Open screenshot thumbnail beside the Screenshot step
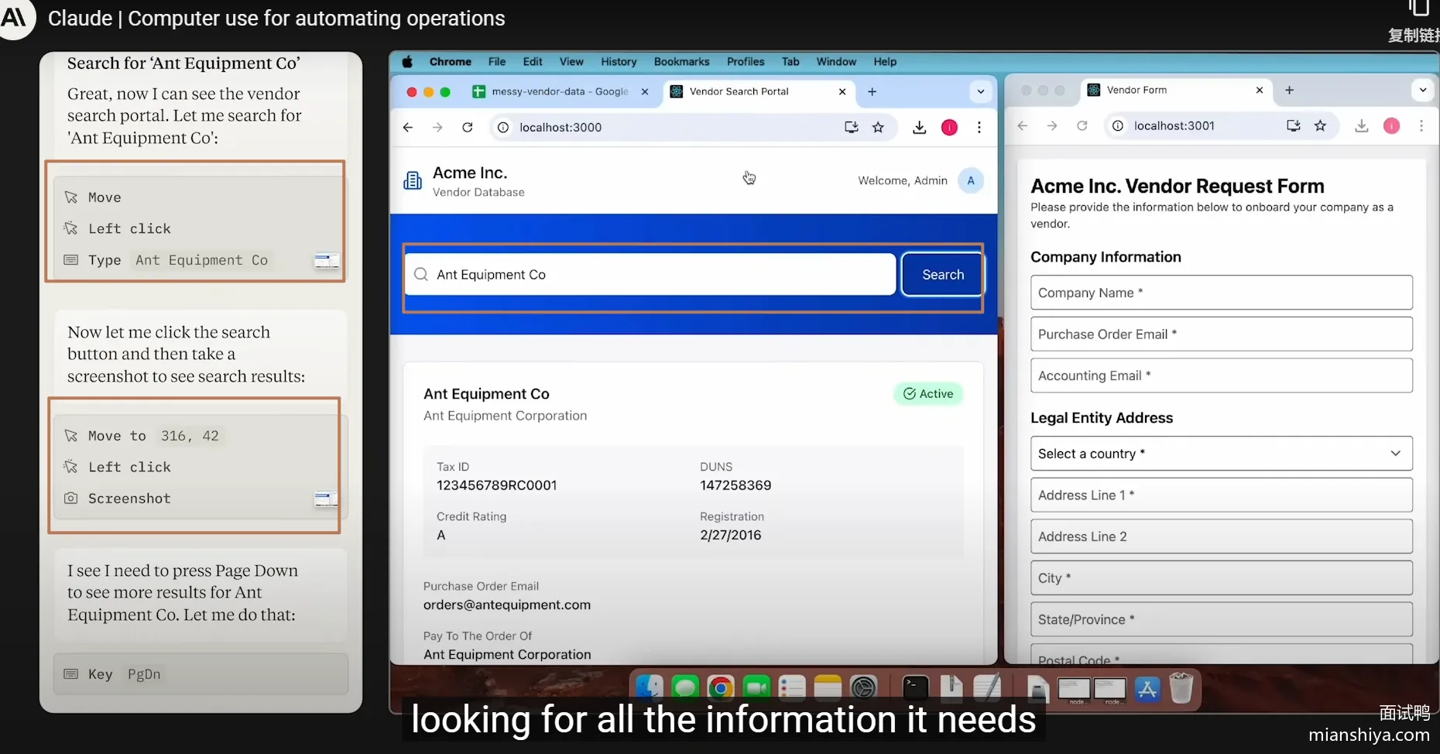 tap(326, 499)
